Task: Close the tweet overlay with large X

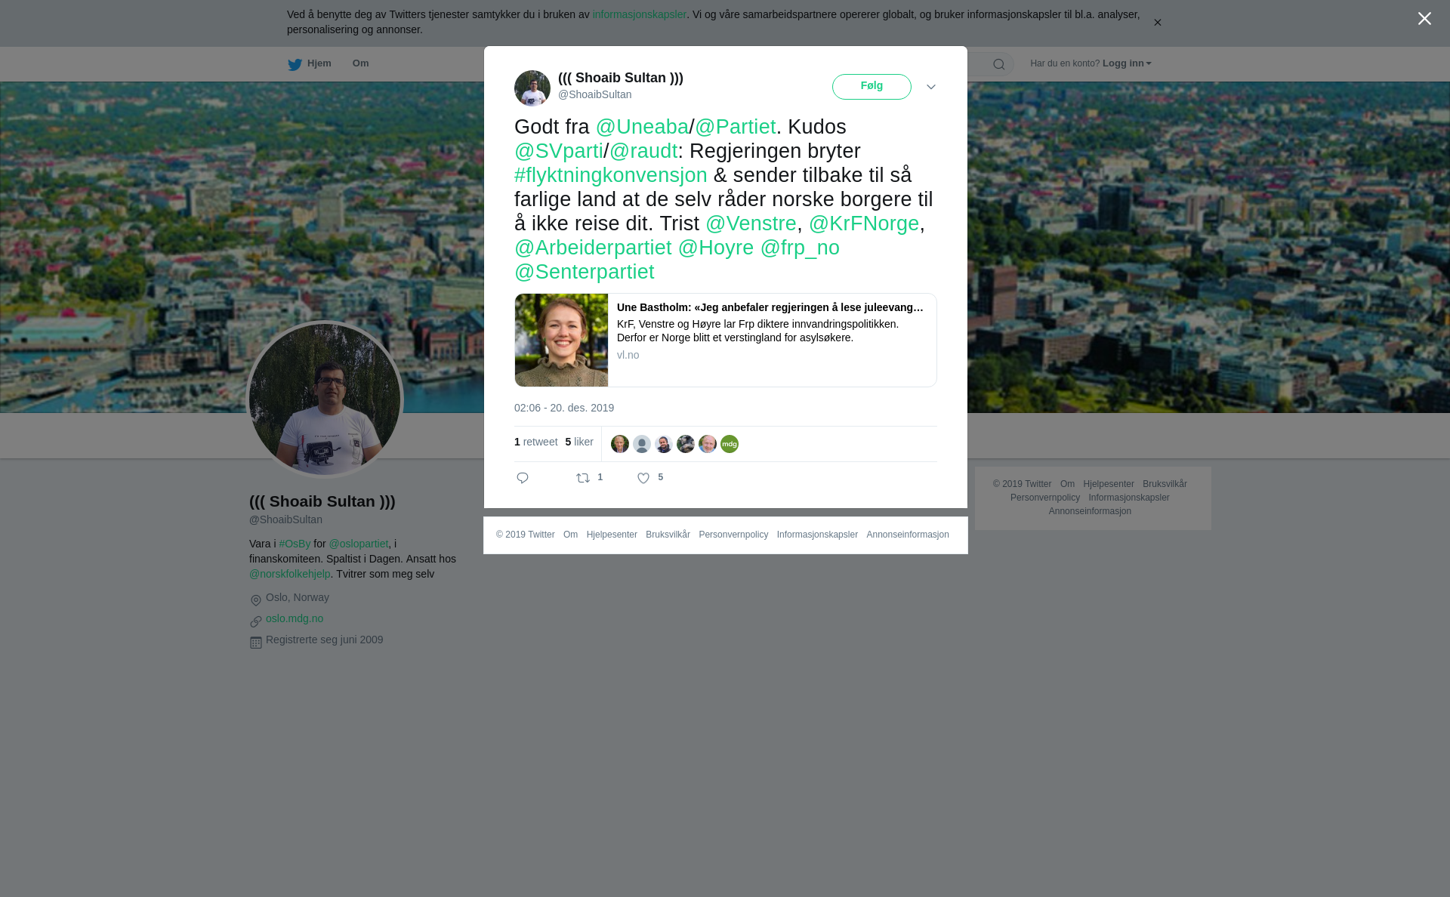Action: tap(1424, 19)
